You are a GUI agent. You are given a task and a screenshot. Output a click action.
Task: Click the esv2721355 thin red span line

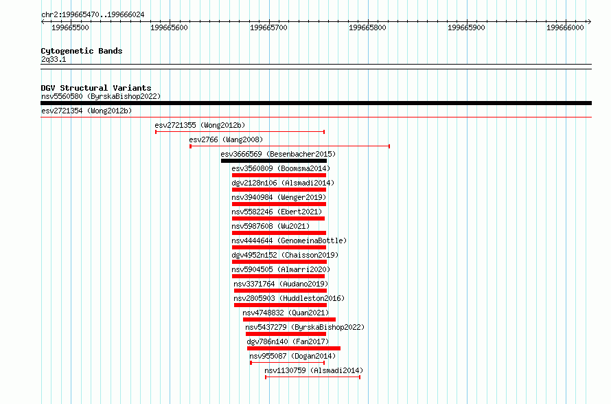(x=240, y=132)
